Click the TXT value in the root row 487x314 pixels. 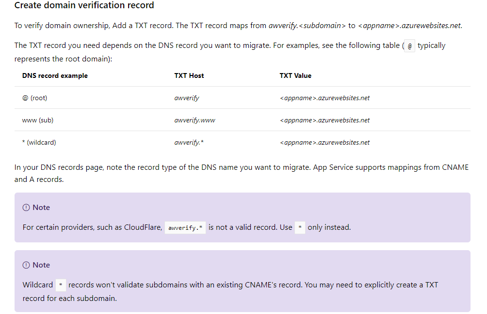pos(325,98)
